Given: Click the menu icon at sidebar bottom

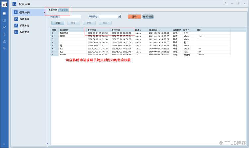Looking at the screenshot, I should pyautogui.click(x=4, y=144).
